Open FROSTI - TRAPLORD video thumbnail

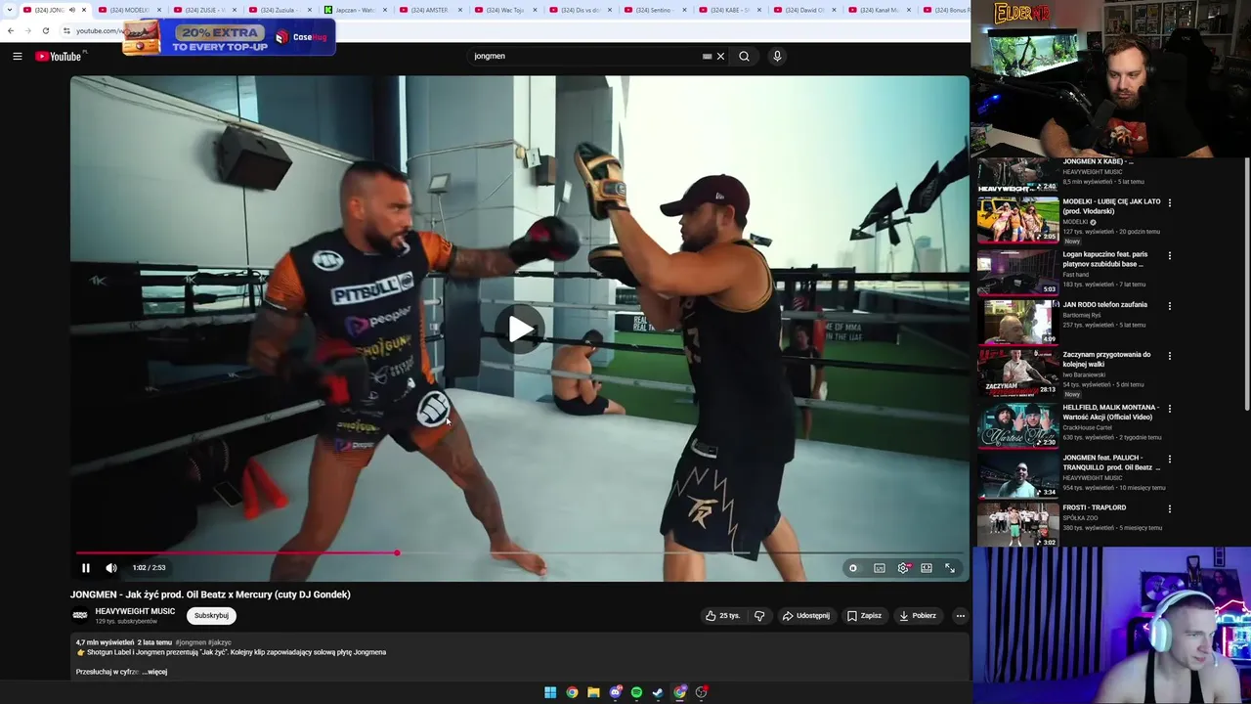pos(1017,525)
